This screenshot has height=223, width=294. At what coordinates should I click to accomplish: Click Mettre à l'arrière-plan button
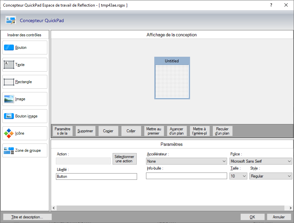[x=200, y=131]
